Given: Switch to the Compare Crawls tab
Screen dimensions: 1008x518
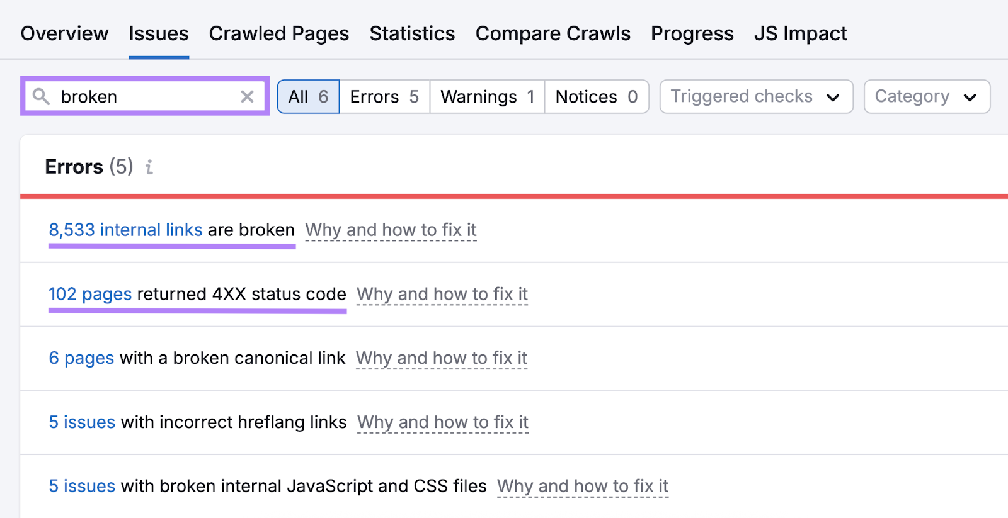Looking at the screenshot, I should tap(553, 33).
